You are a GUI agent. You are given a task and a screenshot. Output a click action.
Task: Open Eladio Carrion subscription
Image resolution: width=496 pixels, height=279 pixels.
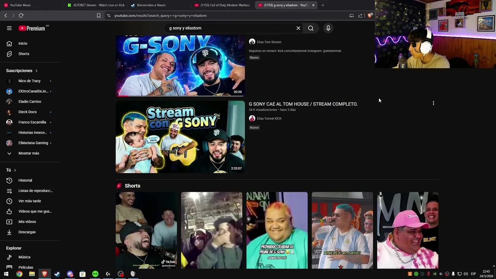tap(30, 102)
